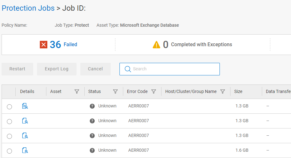Select the fourth job row radio button
Viewport: 291px width, 158px height.
point(9,151)
